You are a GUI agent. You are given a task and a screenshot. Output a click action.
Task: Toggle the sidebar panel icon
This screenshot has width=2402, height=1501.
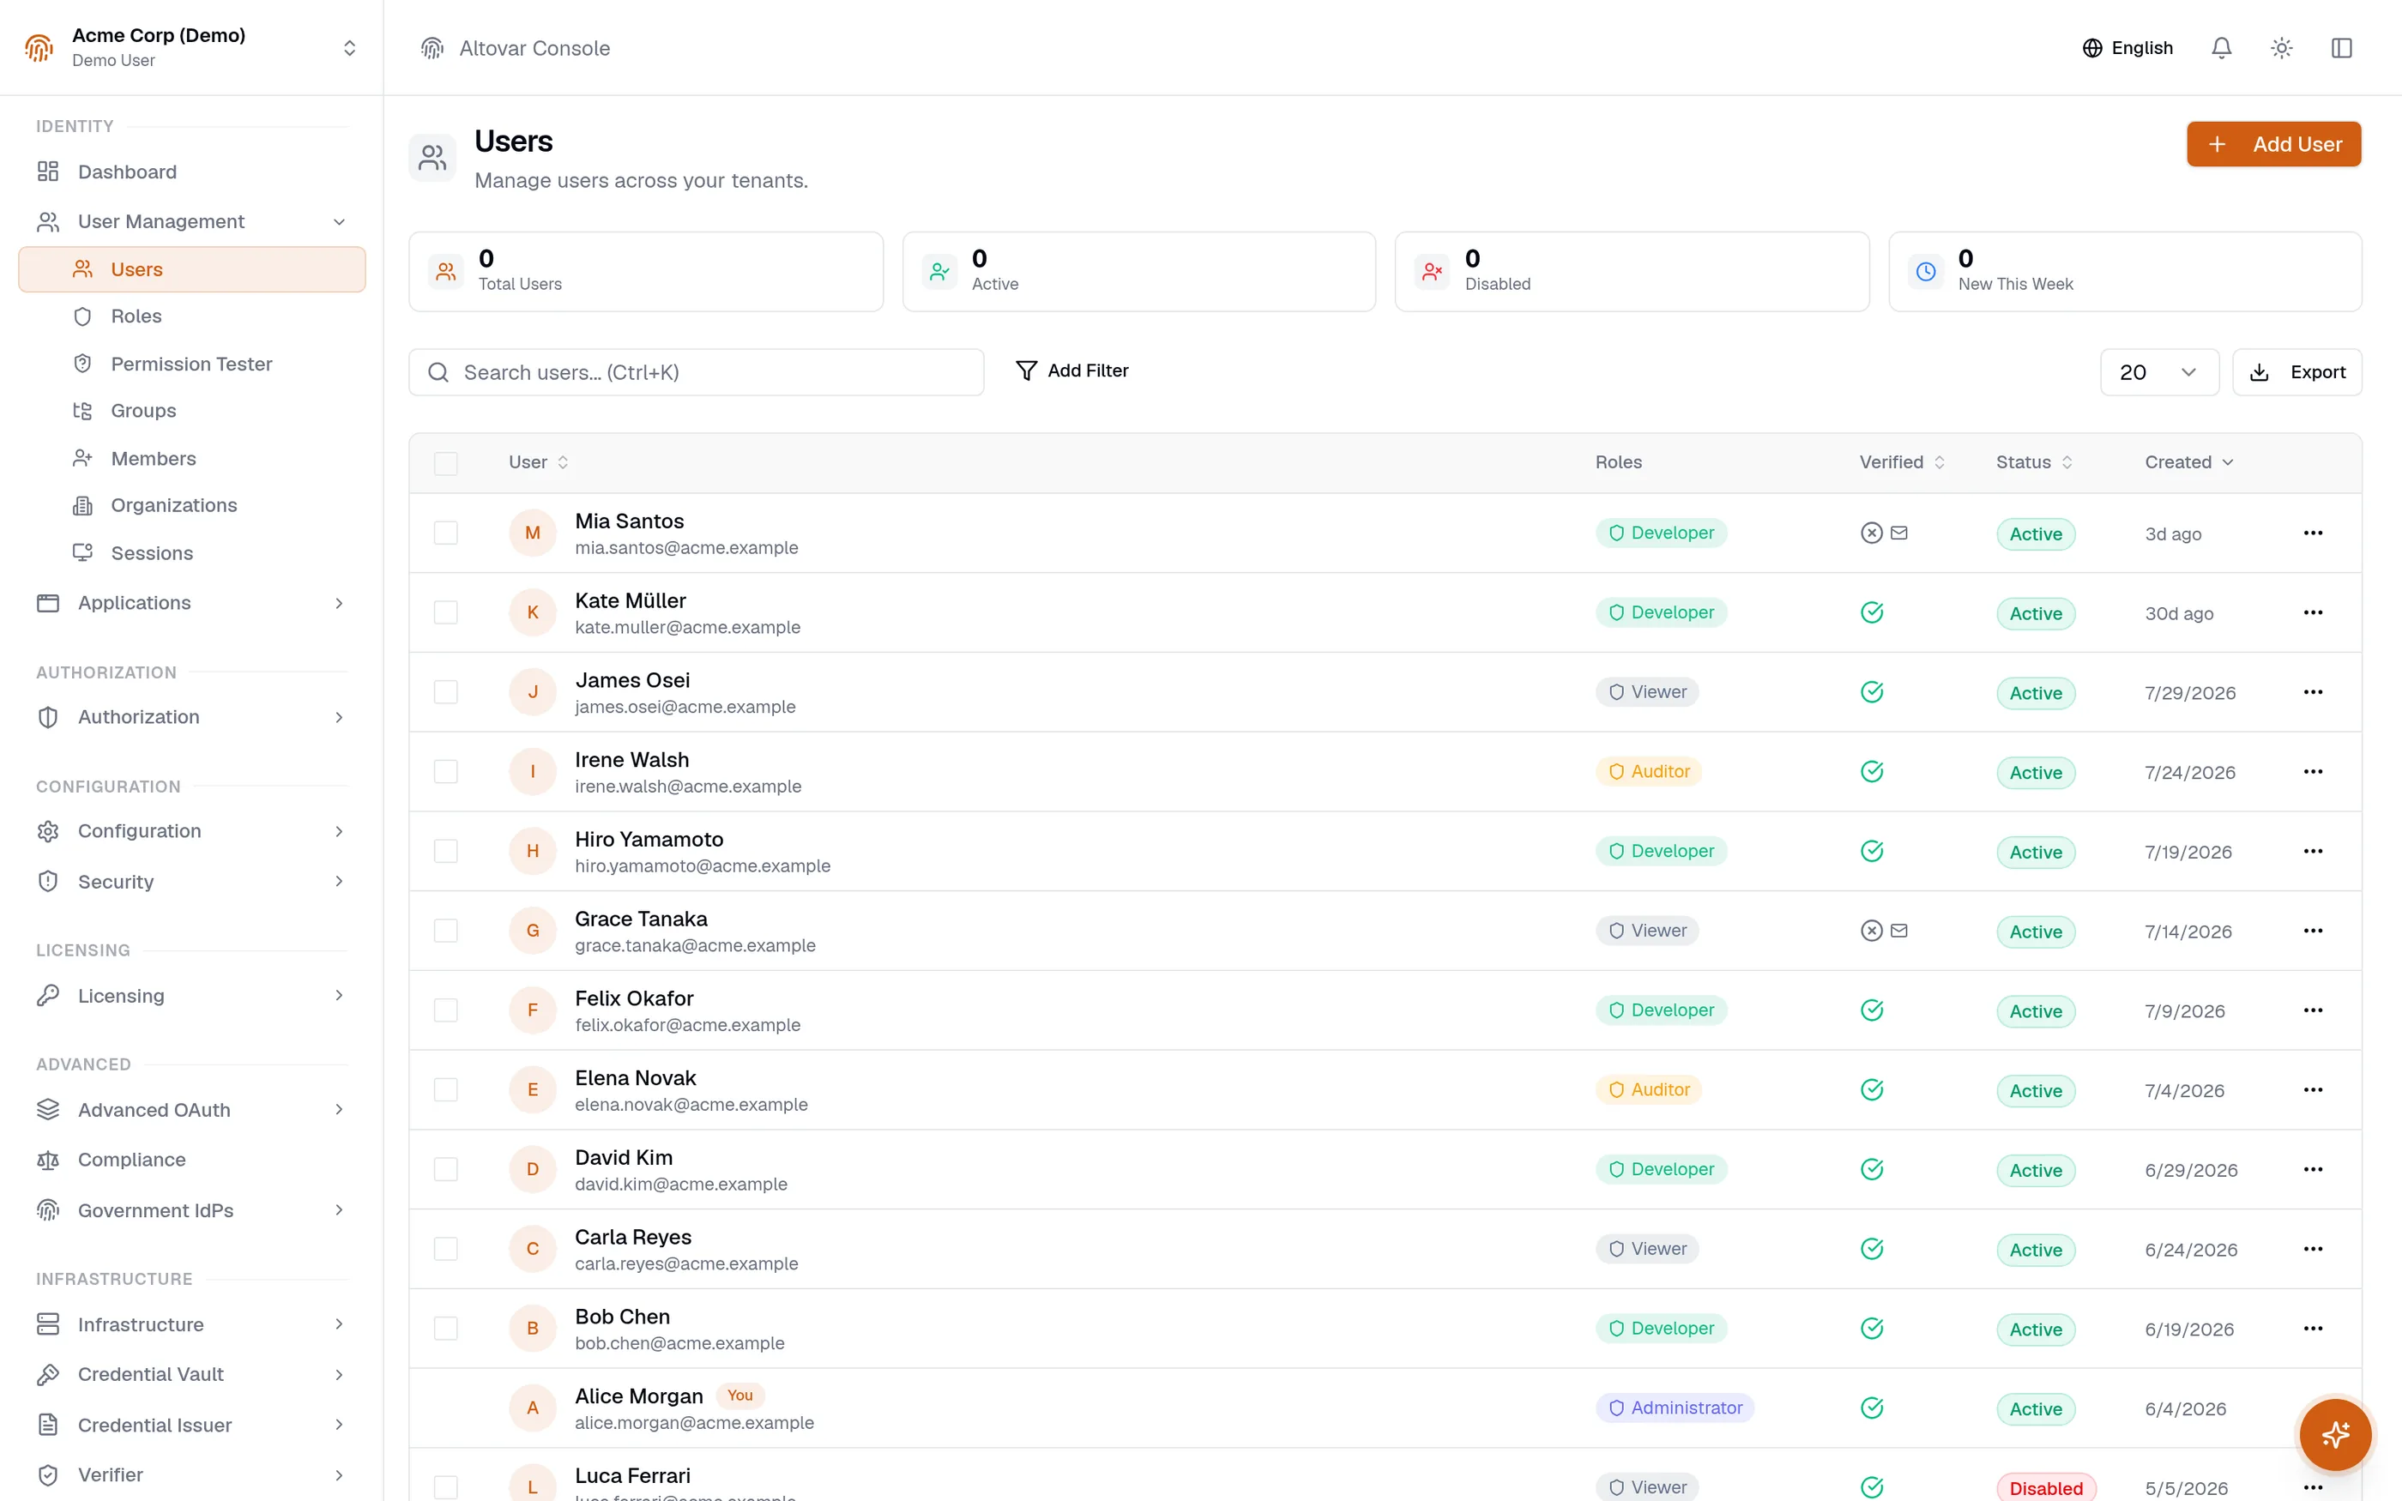click(2341, 48)
